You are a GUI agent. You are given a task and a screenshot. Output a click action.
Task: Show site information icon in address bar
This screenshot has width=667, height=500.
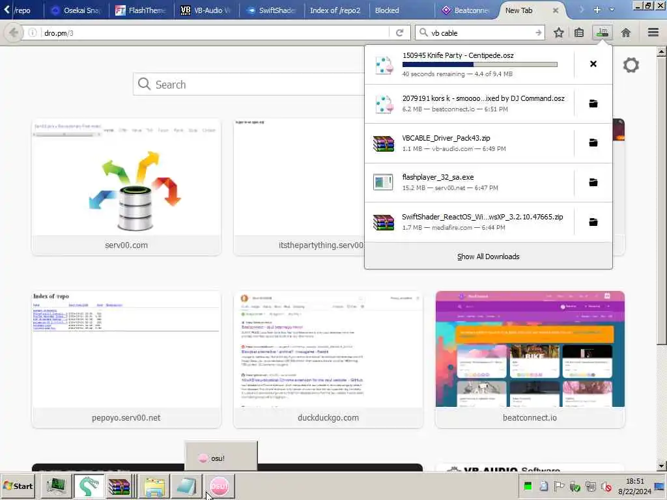click(33, 33)
